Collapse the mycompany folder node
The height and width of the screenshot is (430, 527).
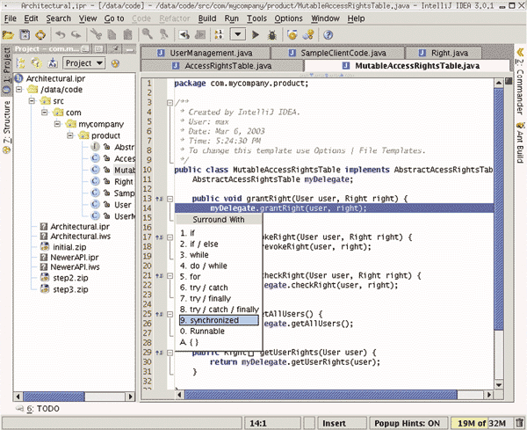(59, 124)
